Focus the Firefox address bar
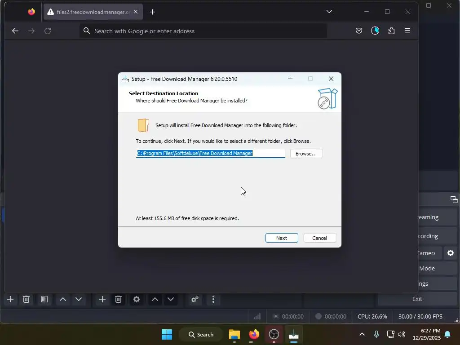Screen dimensions: 460x345 pos(203,31)
